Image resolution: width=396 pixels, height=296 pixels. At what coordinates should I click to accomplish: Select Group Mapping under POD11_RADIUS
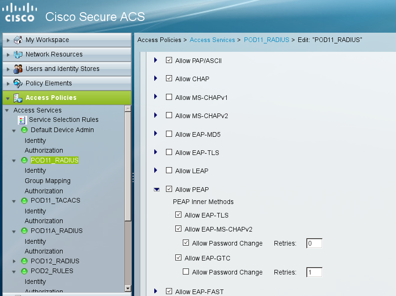[48, 181]
